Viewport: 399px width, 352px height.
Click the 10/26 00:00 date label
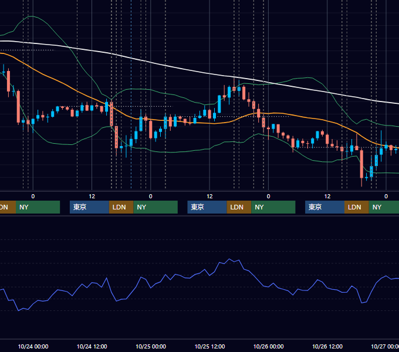click(x=269, y=346)
